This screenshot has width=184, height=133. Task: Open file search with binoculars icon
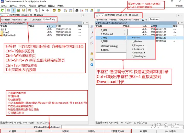point(77,10)
